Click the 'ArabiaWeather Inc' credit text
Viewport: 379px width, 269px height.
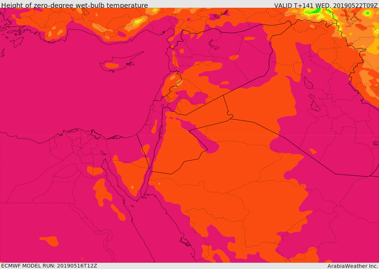352,266
